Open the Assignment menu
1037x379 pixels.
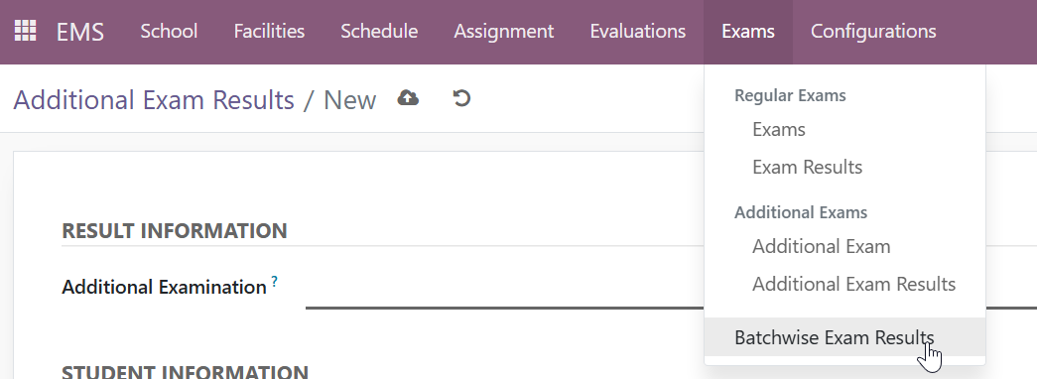tap(504, 31)
